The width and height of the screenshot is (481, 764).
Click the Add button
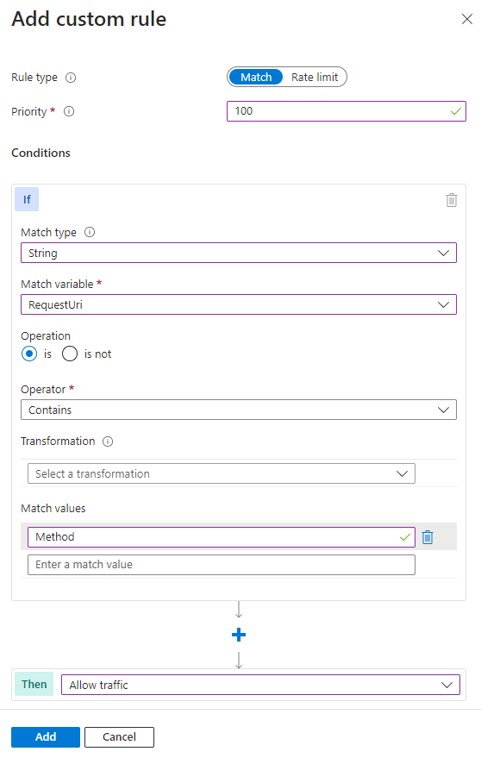click(46, 736)
